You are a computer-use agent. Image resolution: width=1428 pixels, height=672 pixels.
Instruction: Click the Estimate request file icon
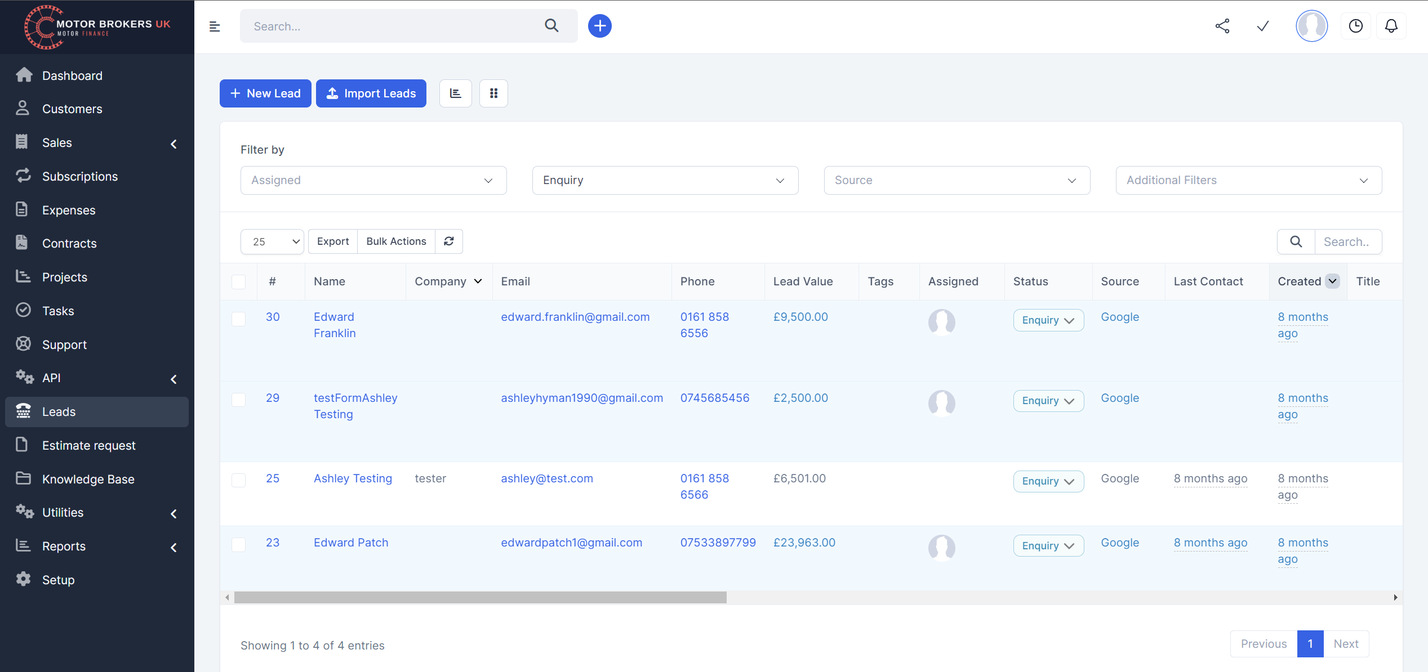coord(22,445)
